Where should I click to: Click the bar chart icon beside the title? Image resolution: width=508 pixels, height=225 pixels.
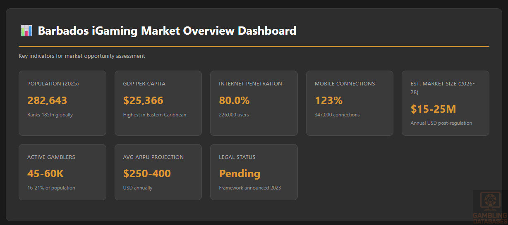click(x=26, y=31)
